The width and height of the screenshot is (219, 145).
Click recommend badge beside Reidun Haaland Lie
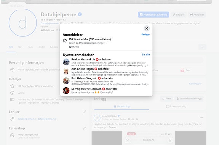[x=97, y=60]
